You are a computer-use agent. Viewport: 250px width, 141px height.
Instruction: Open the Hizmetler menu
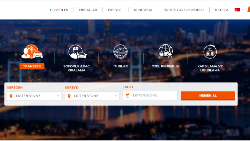click(x=59, y=10)
